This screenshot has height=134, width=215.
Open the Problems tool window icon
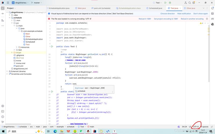(3, 117)
